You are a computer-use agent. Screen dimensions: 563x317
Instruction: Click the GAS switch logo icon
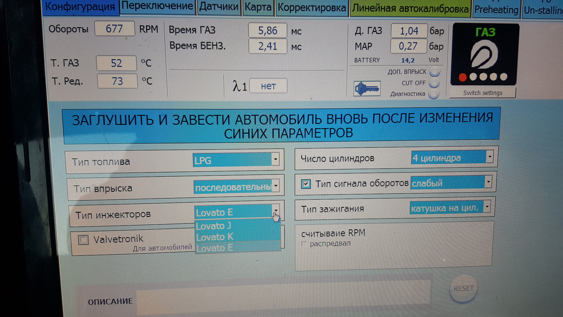[x=484, y=54]
